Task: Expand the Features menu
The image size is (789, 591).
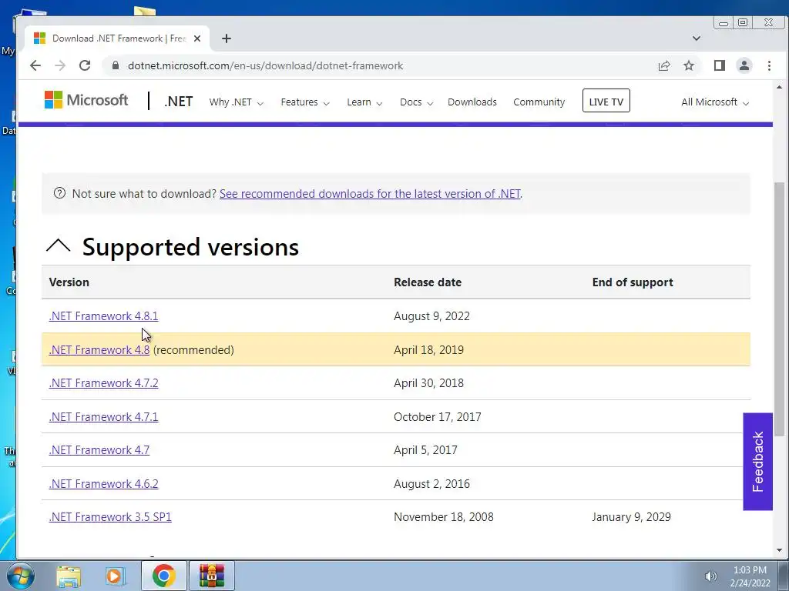Action: pyautogui.click(x=305, y=102)
